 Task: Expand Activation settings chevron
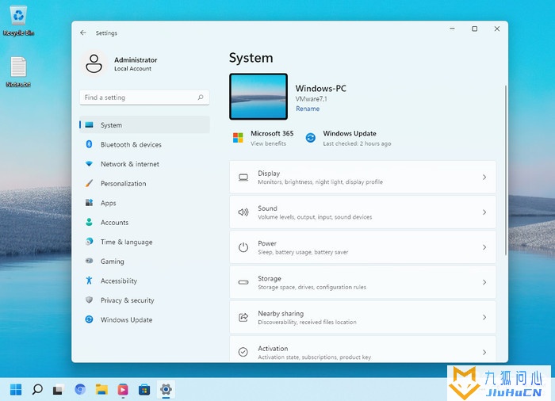pos(484,352)
